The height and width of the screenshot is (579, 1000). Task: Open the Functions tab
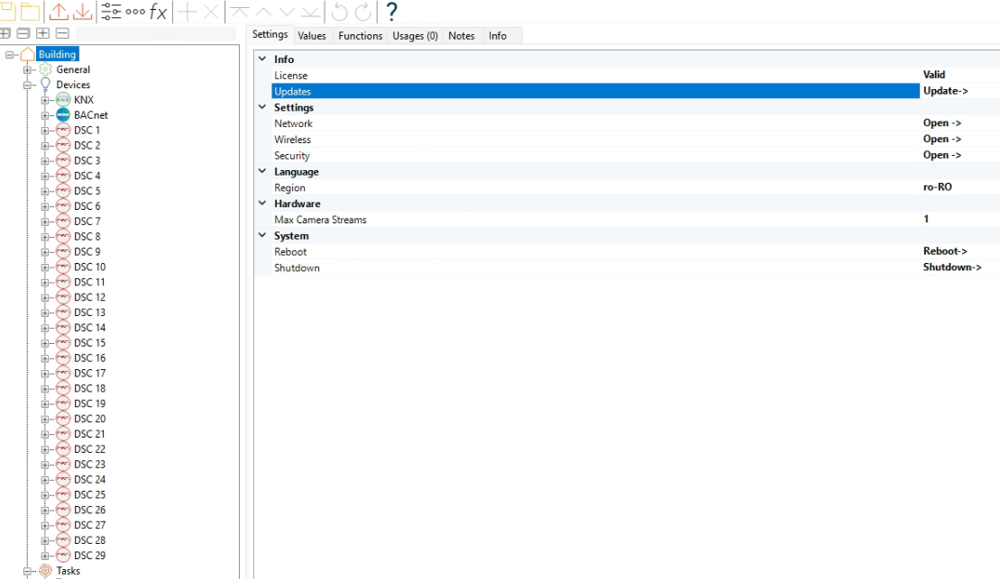361,36
